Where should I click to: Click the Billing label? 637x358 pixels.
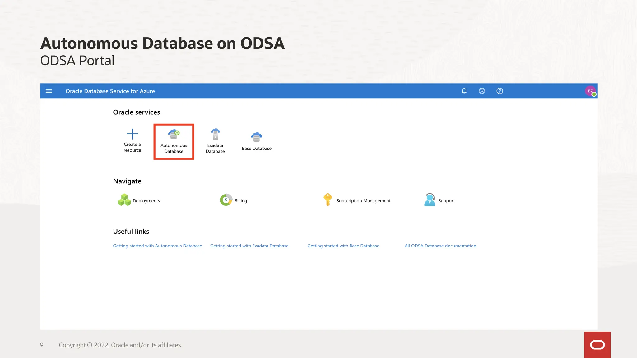pos(241,201)
